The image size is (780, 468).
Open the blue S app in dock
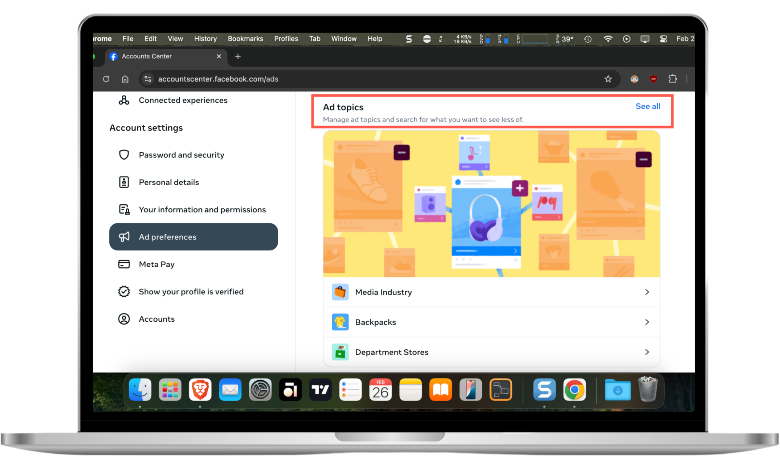(544, 390)
